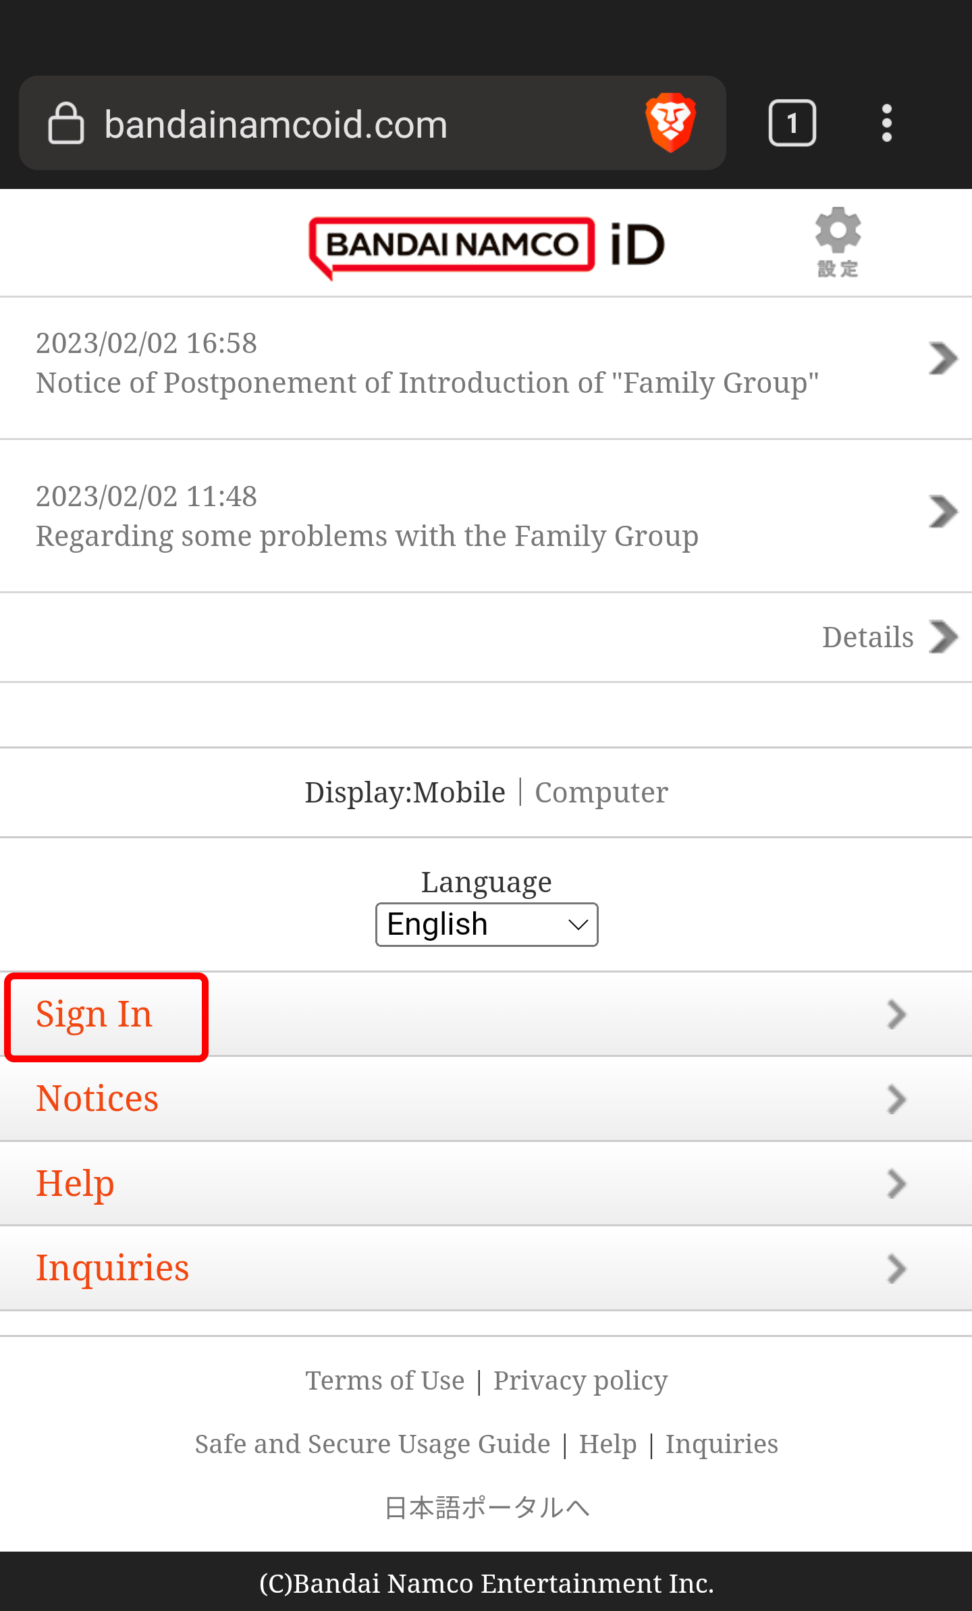Tap arrow beside Family Group problems notice

(943, 512)
